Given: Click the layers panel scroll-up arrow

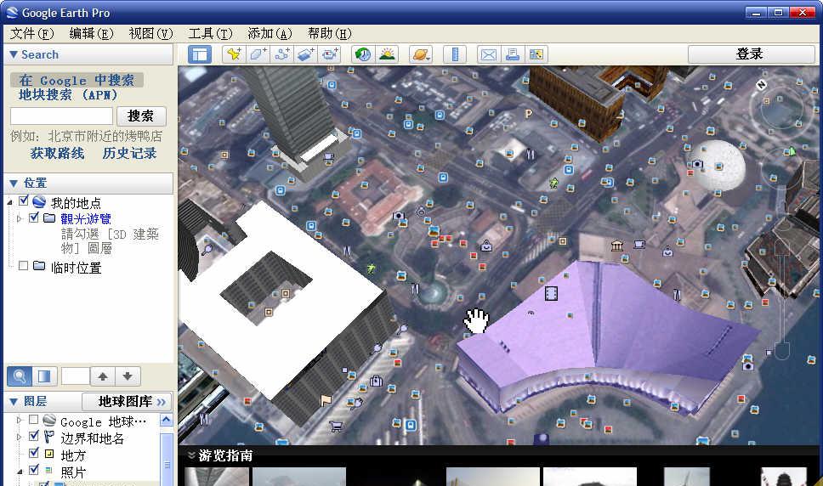Looking at the screenshot, I should (x=167, y=420).
